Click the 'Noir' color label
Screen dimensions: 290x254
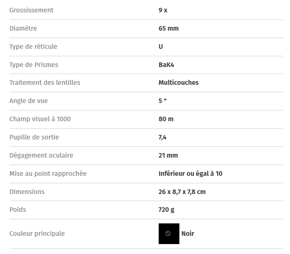tap(188, 234)
